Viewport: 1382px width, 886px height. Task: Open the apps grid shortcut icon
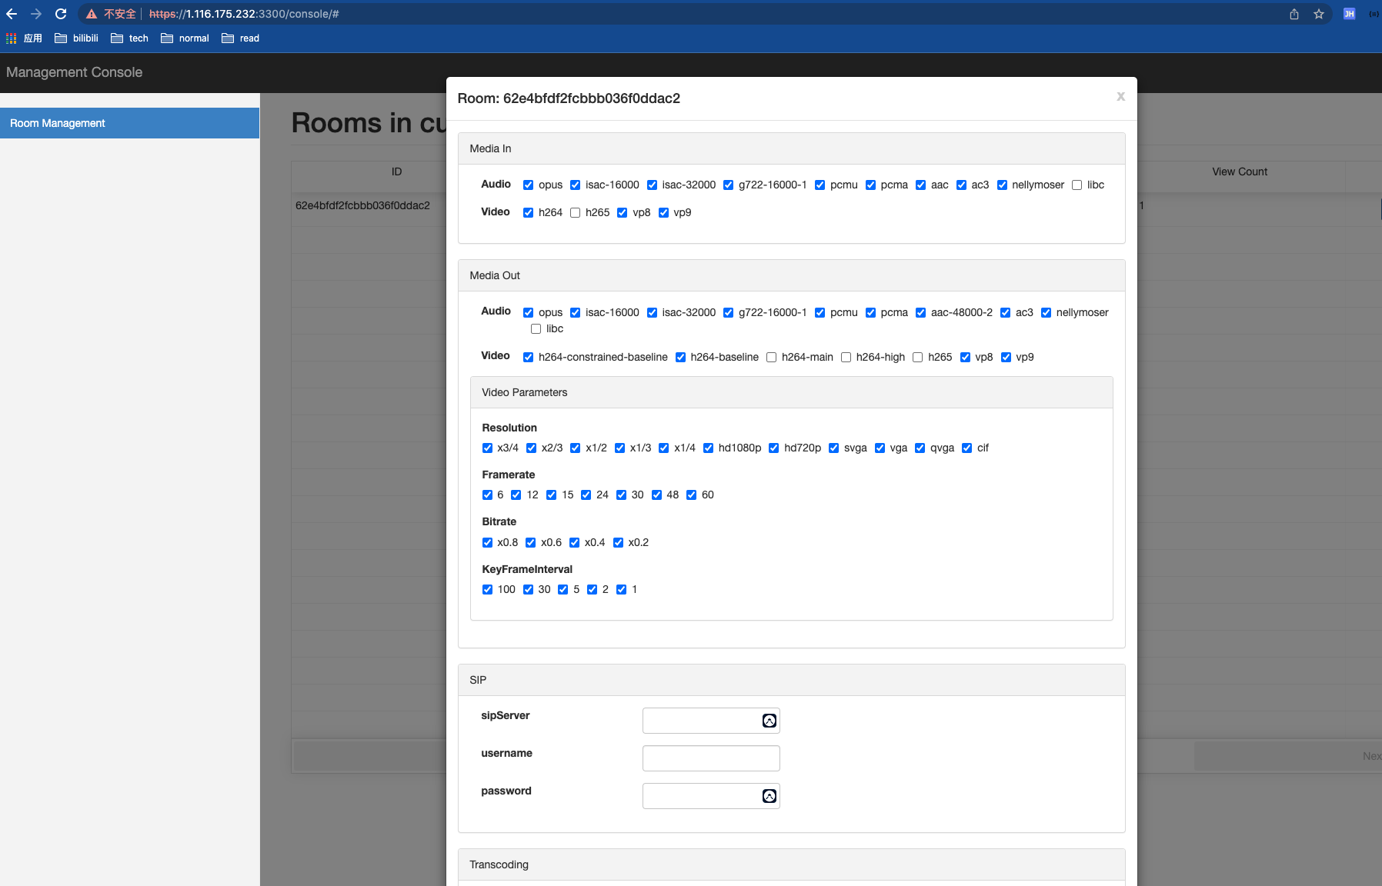tap(12, 38)
